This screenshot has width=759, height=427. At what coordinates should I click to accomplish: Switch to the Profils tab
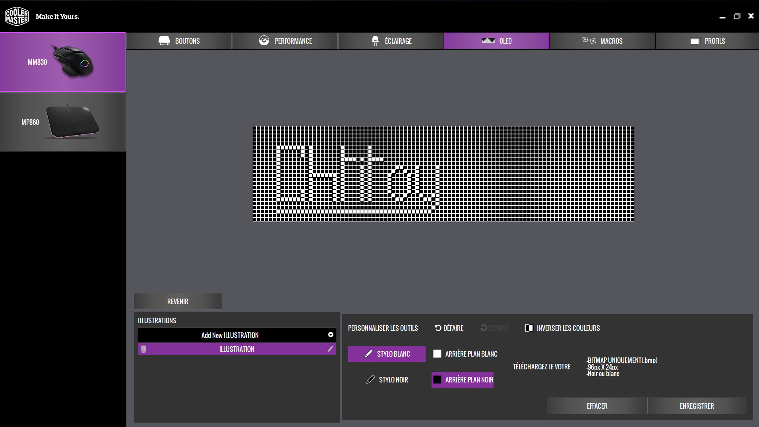tap(707, 41)
